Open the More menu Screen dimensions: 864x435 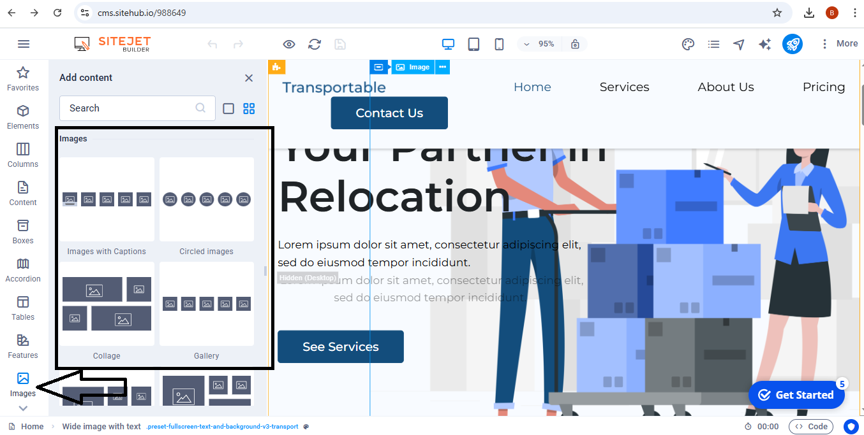click(x=839, y=44)
